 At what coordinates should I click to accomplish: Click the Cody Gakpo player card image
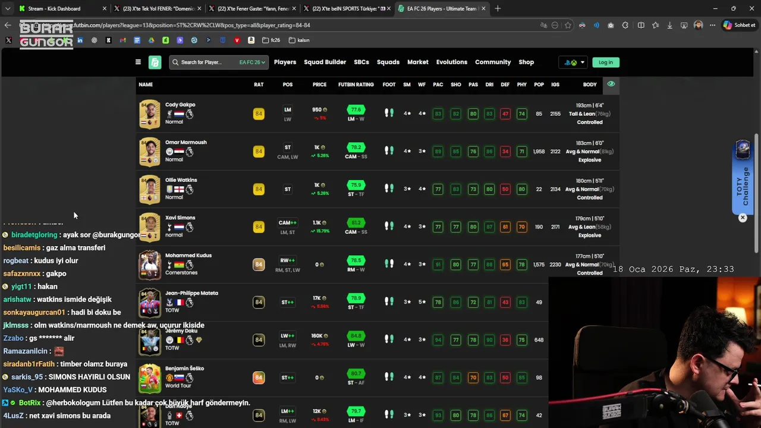point(150,114)
